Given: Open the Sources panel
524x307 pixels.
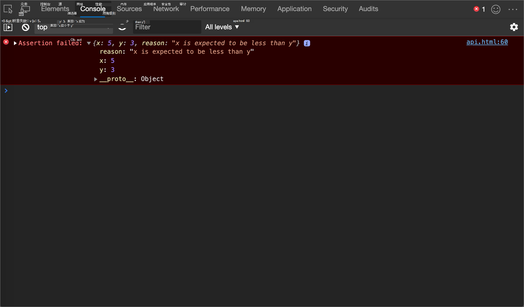Looking at the screenshot, I should [x=129, y=9].
